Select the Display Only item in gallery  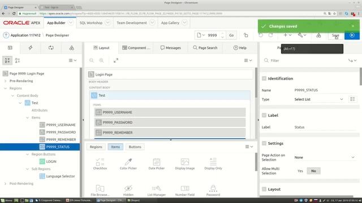(213, 164)
